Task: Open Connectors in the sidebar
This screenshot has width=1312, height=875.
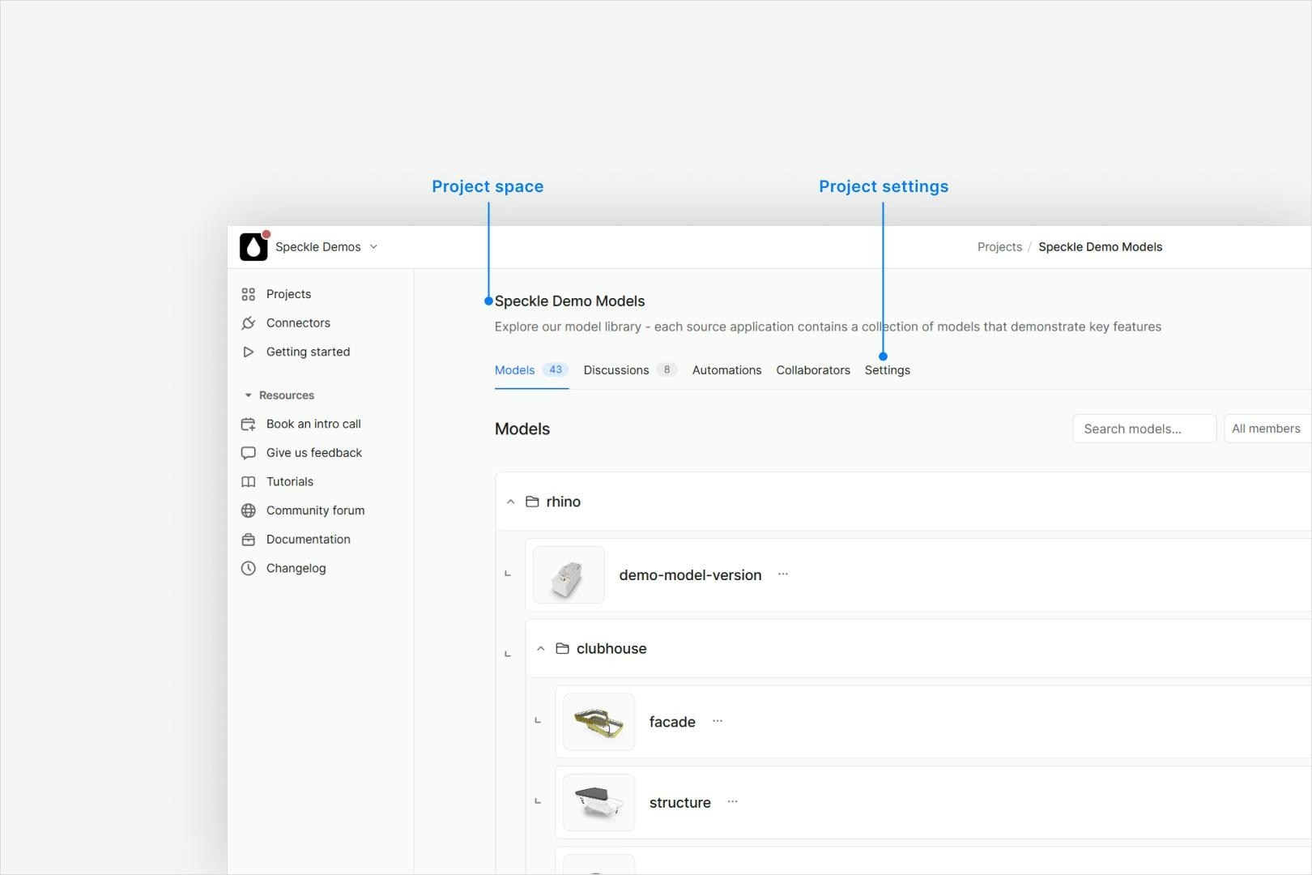Action: point(298,323)
